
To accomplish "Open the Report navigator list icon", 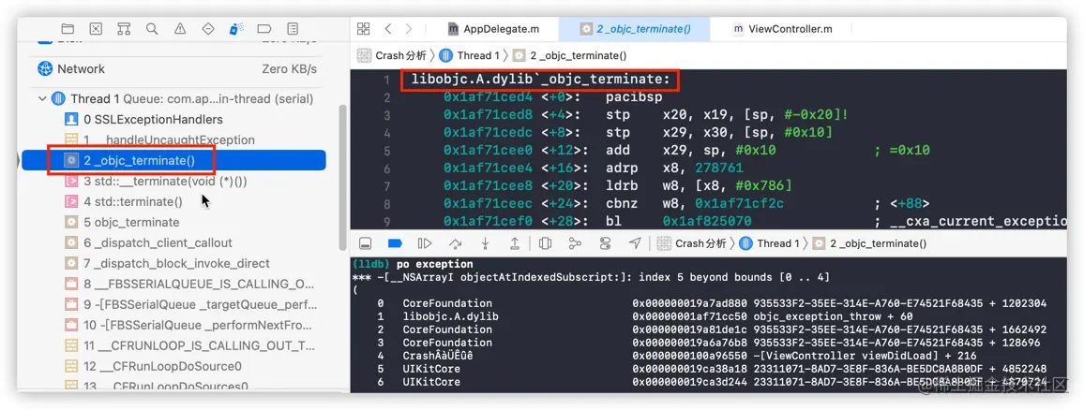I will pyautogui.click(x=294, y=28).
